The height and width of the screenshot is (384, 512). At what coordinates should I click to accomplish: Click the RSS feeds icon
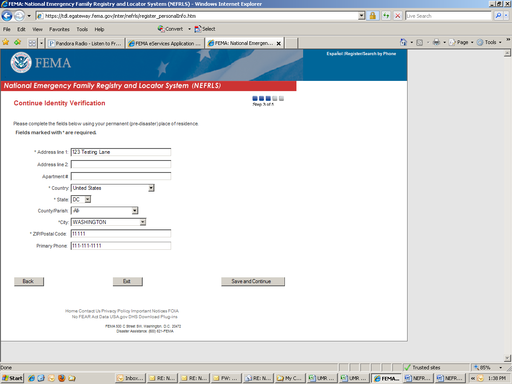(x=420, y=43)
